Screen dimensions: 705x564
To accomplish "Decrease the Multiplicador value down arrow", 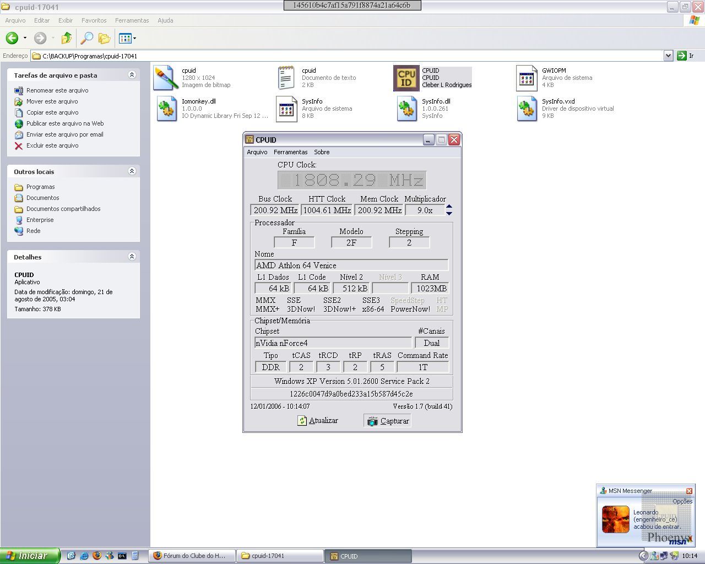I will click(x=449, y=213).
